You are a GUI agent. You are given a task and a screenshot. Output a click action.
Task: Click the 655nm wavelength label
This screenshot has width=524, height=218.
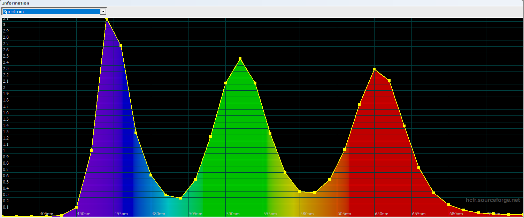pyautogui.click(x=419, y=213)
